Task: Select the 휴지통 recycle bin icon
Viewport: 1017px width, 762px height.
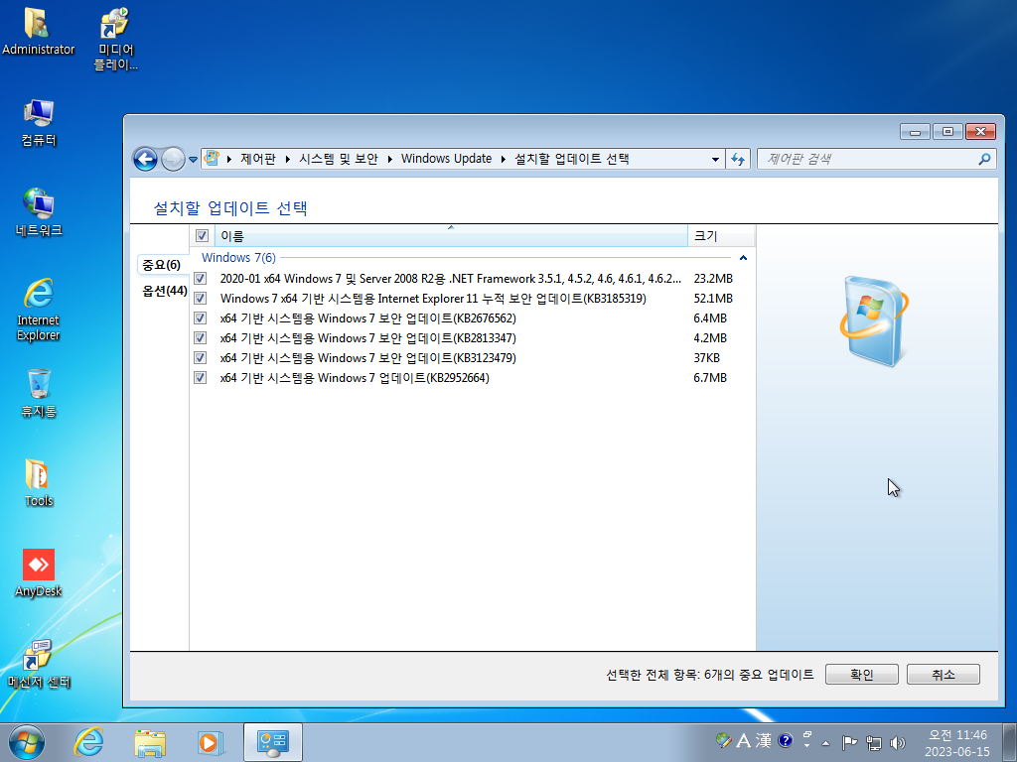Action: (x=39, y=393)
